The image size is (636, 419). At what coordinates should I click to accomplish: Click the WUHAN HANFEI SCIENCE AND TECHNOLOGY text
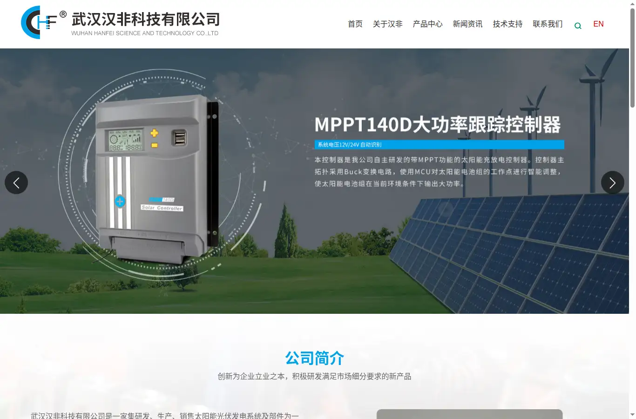(145, 33)
